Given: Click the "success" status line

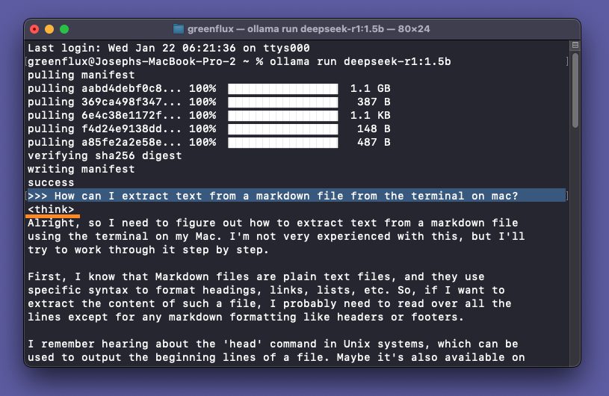Looking at the screenshot, I should tap(51, 182).
